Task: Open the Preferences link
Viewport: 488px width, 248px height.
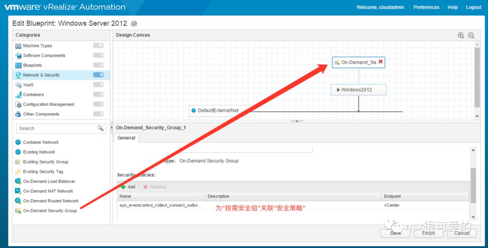Action: pyautogui.click(x=427, y=8)
